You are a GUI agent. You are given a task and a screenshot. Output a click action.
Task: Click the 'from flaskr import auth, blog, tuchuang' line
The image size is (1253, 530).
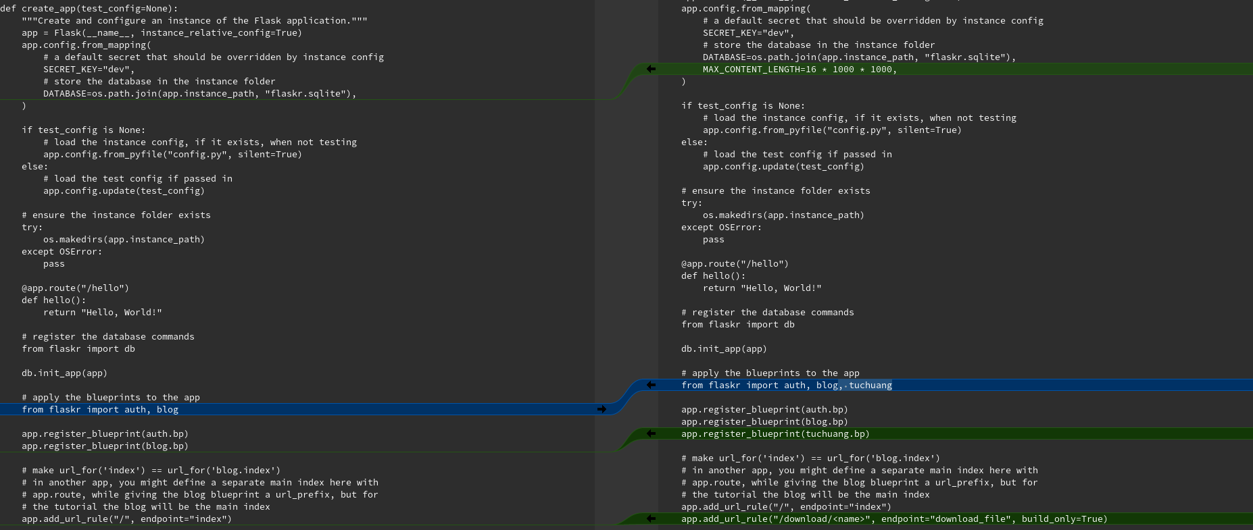(x=787, y=385)
